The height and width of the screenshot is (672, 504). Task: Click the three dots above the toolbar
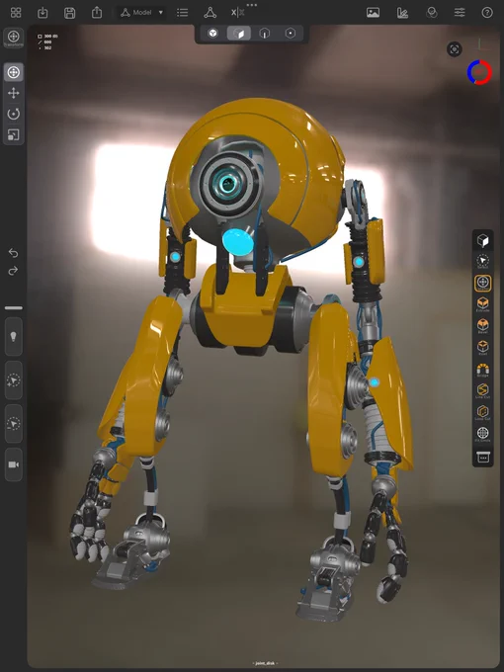[252, 5]
